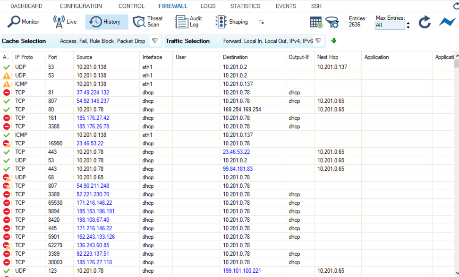Screen dimensions: 459x277
Task: Click the green plus add filter icon
Action: point(334,41)
